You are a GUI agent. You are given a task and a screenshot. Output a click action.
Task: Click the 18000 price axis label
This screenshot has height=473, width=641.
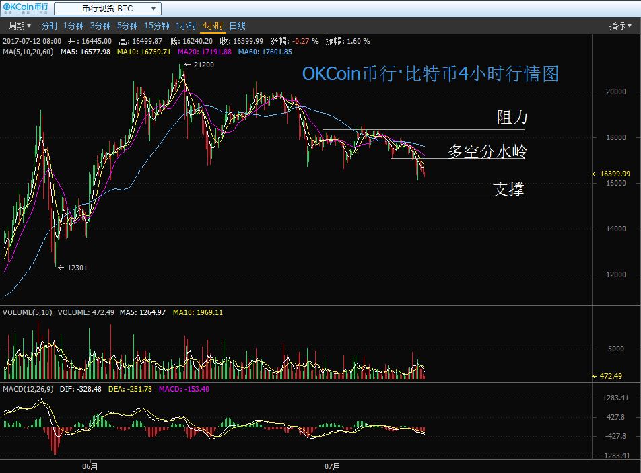click(x=615, y=138)
